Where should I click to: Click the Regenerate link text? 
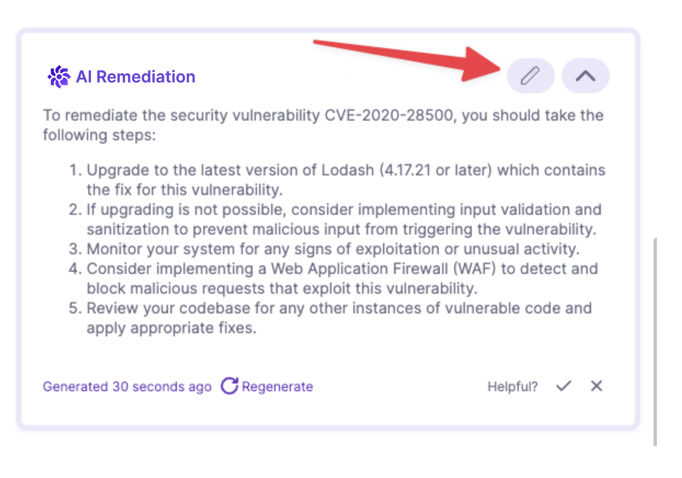pyautogui.click(x=277, y=387)
